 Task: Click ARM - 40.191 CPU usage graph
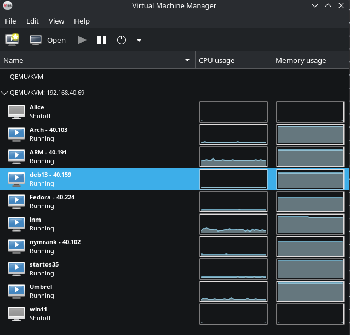233,157
